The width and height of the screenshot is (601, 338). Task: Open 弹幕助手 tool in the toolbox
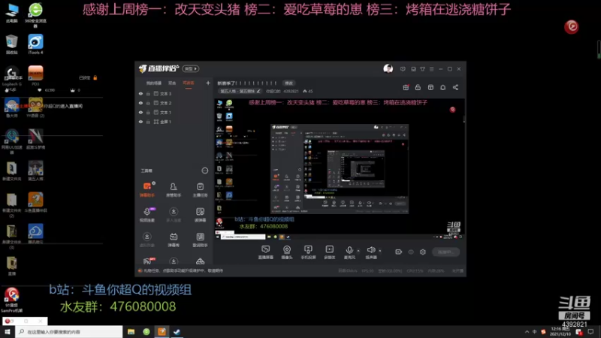[147, 189]
